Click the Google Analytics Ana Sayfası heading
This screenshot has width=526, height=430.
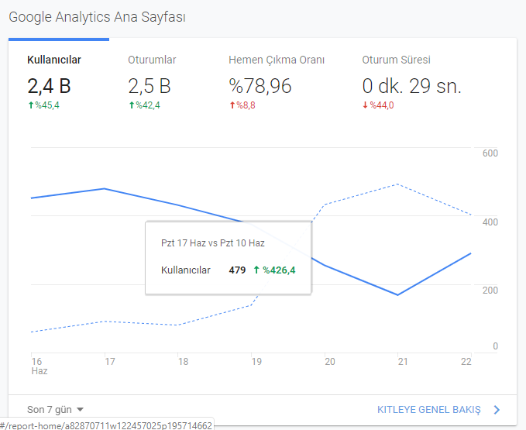[97, 17]
